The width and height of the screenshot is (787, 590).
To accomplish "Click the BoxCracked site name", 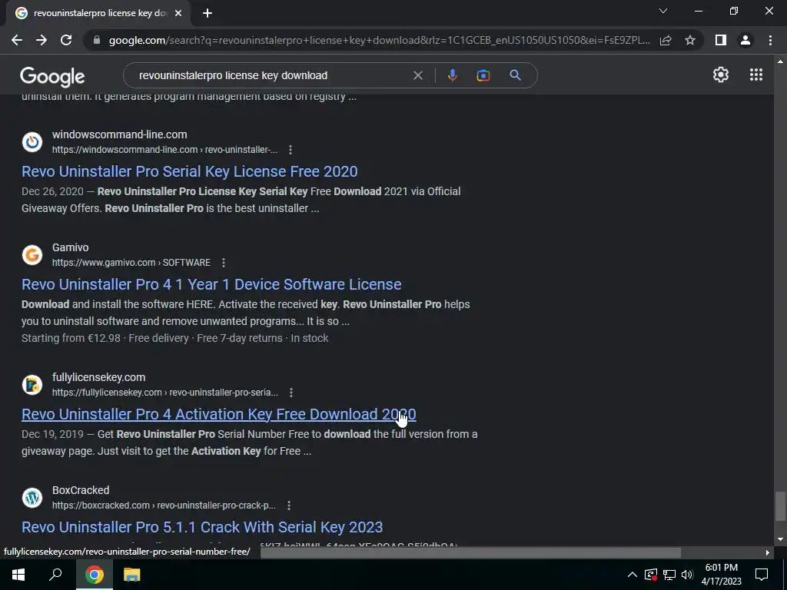I will point(80,490).
